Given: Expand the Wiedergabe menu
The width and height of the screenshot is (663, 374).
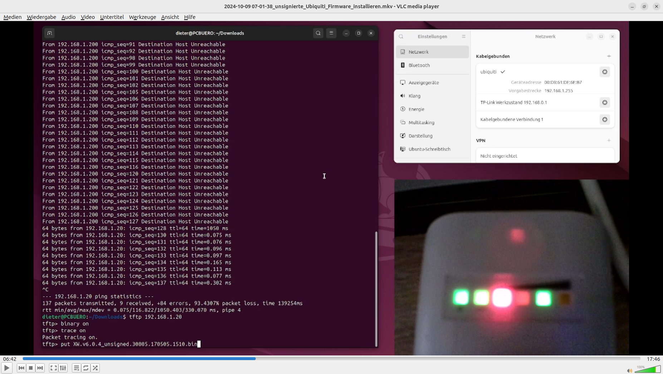Looking at the screenshot, I should click(41, 17).
